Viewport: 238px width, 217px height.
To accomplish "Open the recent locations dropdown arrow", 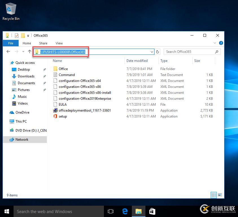I will 23,52.
